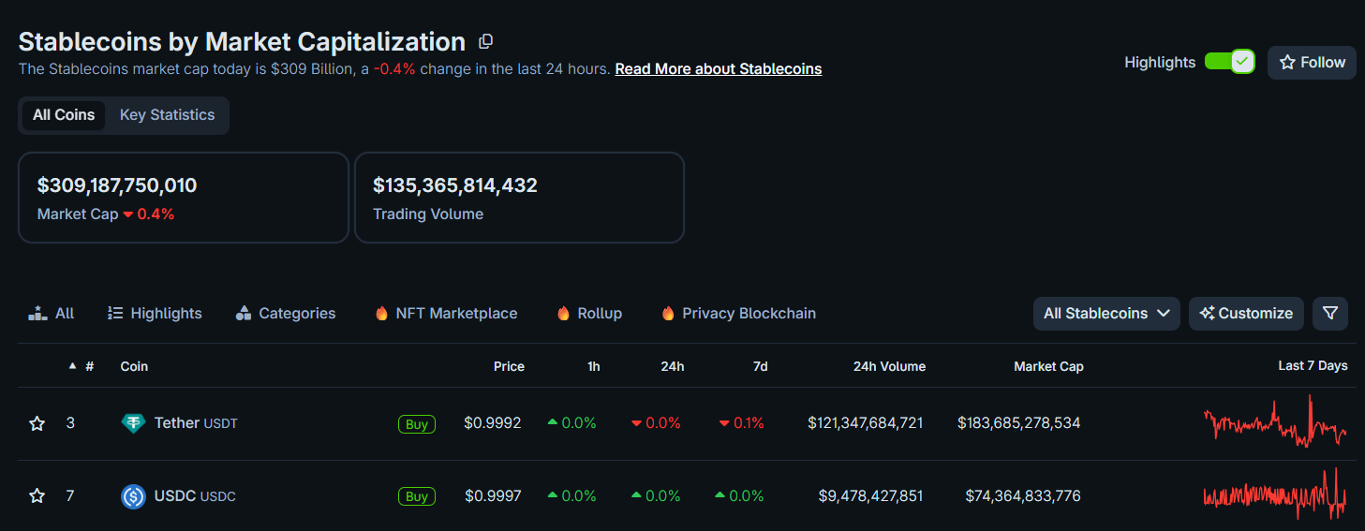This screenshot has height=531, width=1365.
Task: Click the USDC 7-day sparkline chart
Action: coord(1275,495)
